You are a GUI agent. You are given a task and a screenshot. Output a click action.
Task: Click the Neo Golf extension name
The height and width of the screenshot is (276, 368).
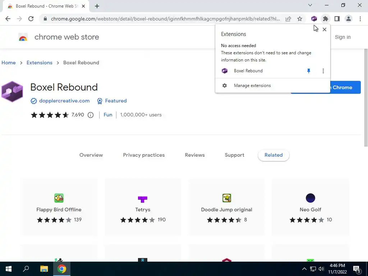point(310,210)
